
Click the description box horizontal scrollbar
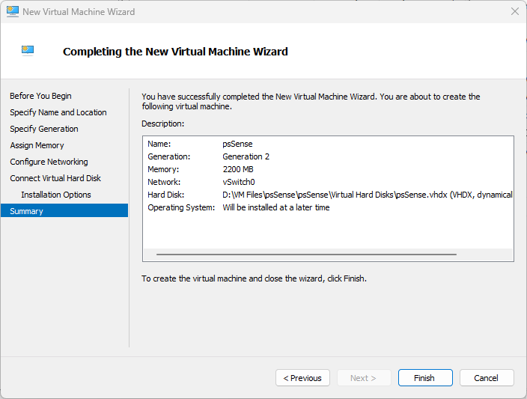[x=306, y=255]
